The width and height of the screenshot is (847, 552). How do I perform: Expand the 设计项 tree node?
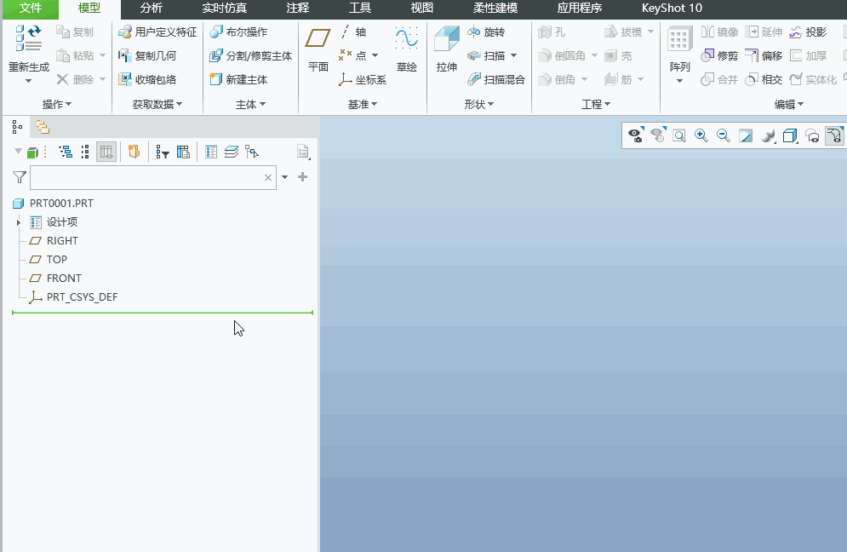(x=19, y=222)
